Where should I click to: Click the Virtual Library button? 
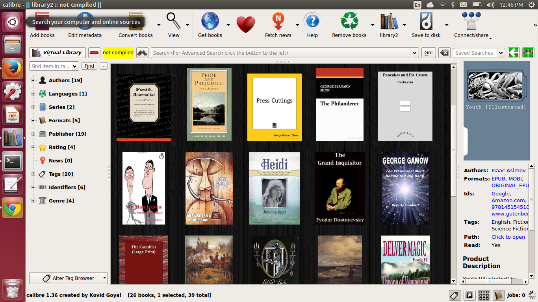tap(58, 53)
